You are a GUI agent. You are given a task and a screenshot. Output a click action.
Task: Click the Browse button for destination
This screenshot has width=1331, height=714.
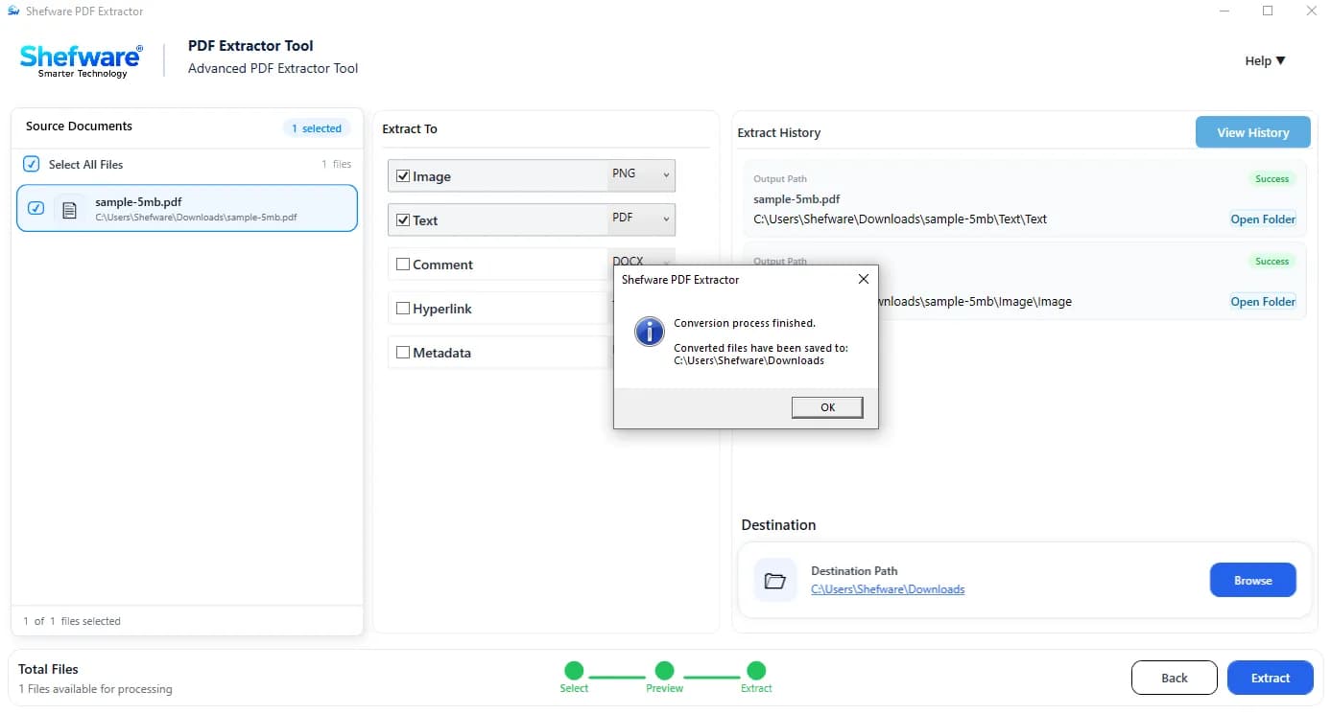pyautogui.click(x=1252, y=580)
